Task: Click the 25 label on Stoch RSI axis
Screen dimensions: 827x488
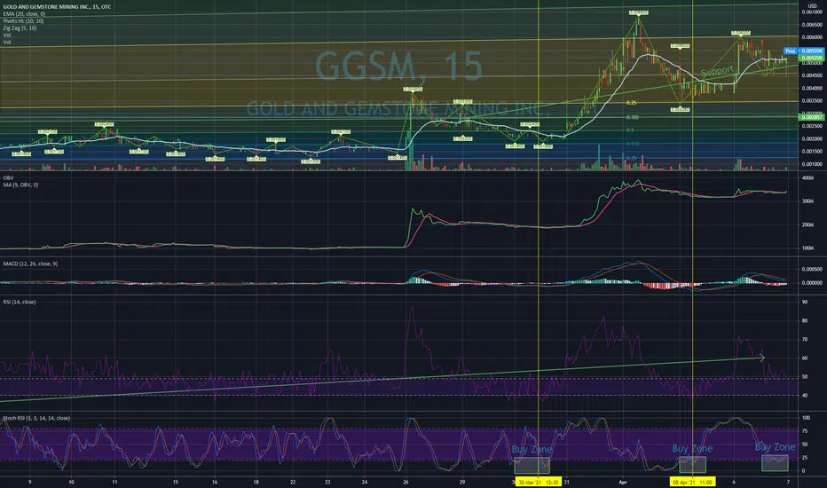Action: point(805,458)
